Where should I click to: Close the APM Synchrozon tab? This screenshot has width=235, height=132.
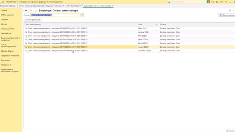[81, 6]
